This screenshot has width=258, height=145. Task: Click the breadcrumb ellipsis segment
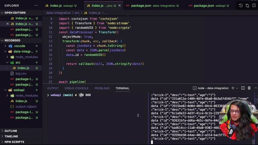[106, 13]
